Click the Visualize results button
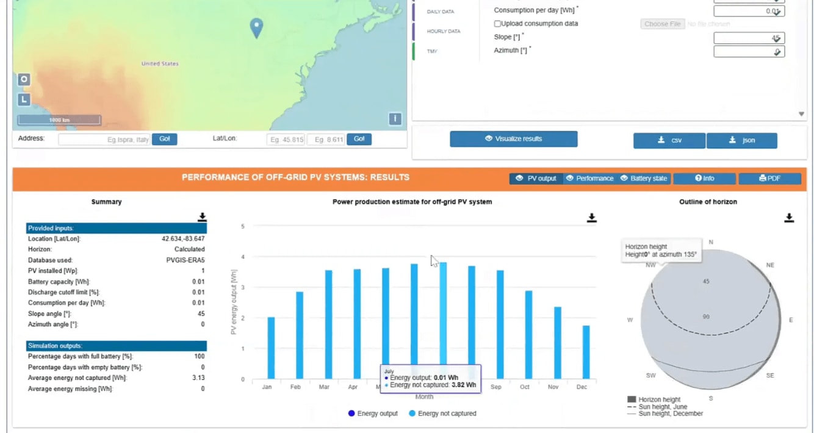This screenshot has width=814, height=433. pos(513,139)
